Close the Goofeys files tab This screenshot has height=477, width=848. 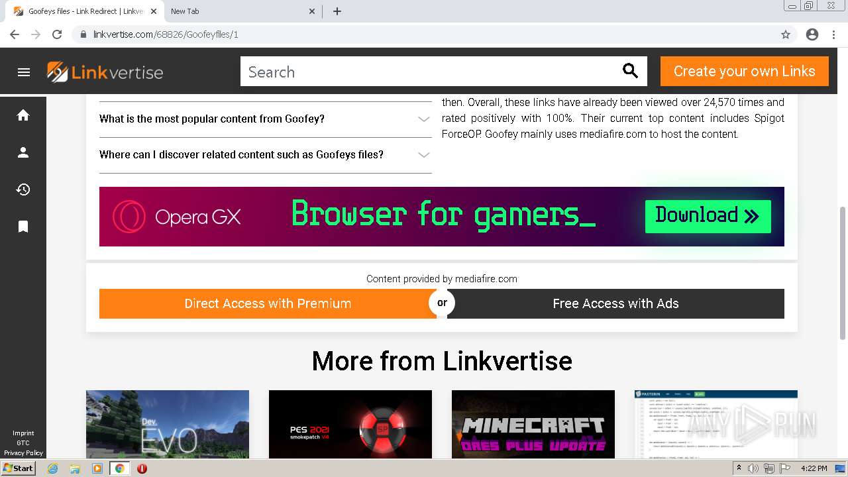(154, 11)
